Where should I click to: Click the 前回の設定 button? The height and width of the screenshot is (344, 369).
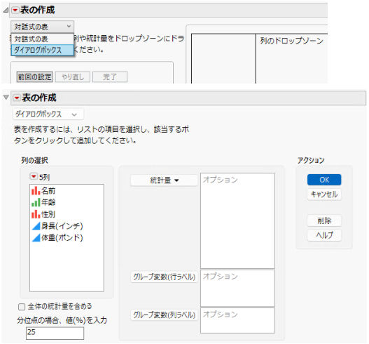(34, 77)
